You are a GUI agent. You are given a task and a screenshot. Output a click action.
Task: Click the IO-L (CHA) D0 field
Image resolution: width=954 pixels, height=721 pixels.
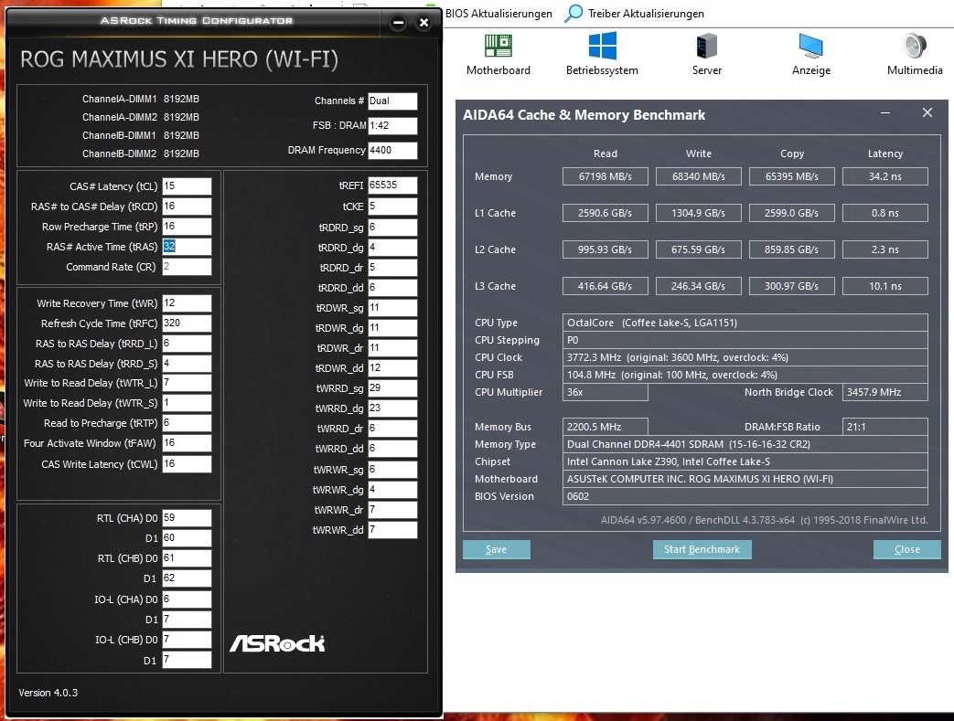[x=187, y=599]
